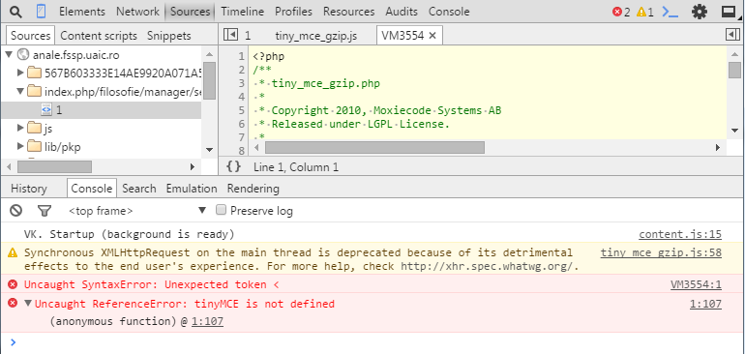Viewport: 745px width, 354px height.
Task: Open the Timeline panel
Action: tap(242, 12)
